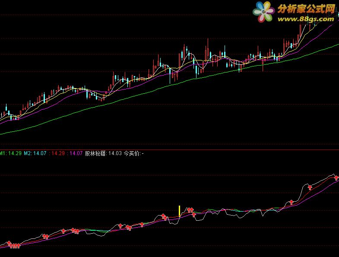The image size is (339, 257).
Task: Click the yellow vertical signal bar
Action: click(180, 211)
